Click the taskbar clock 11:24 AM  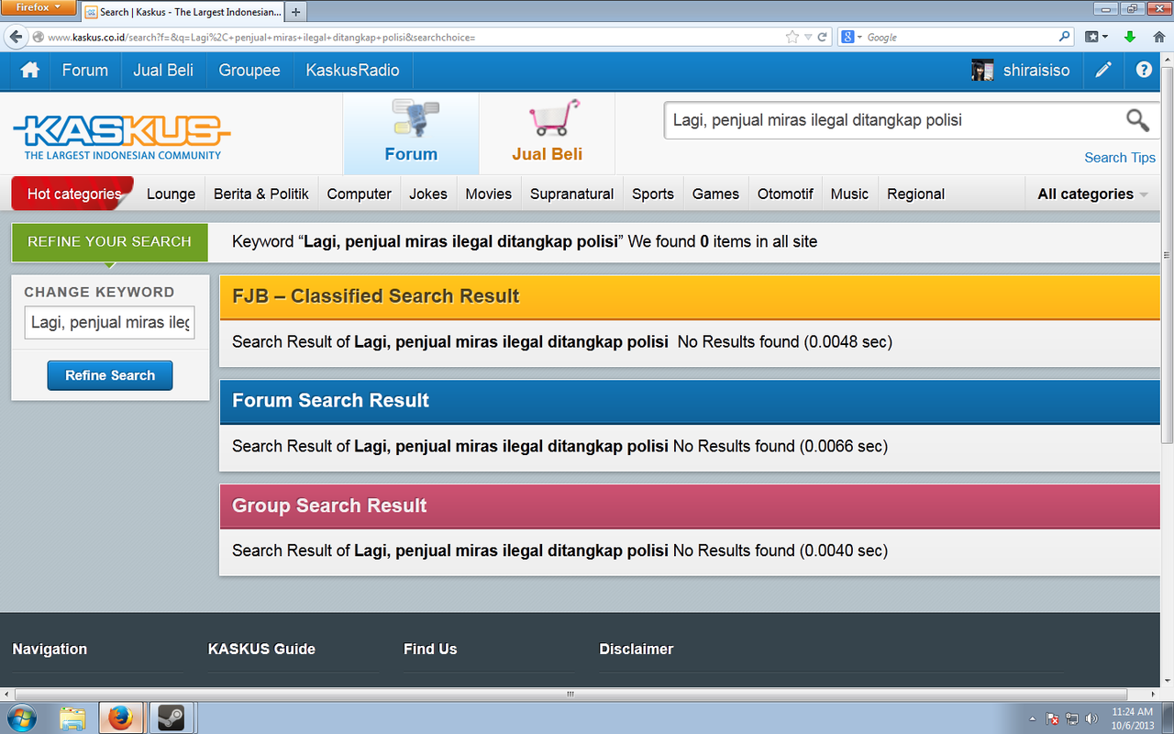1132,712
